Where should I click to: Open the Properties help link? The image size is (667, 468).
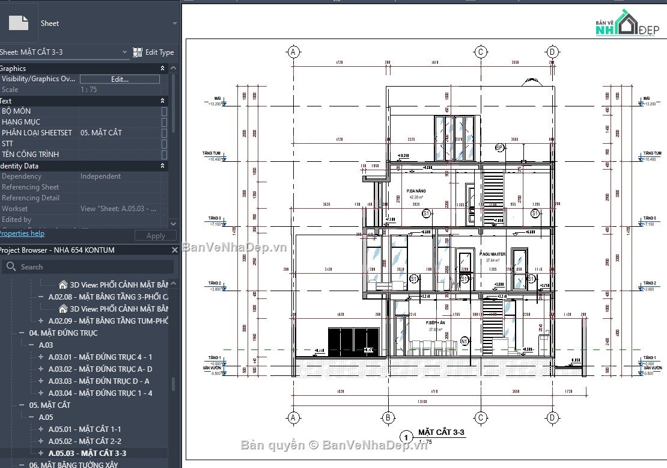click(x=22, y=233)
